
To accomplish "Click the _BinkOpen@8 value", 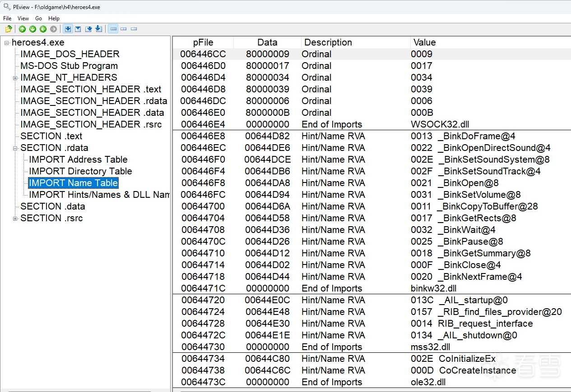I will [x=455, y=183].
